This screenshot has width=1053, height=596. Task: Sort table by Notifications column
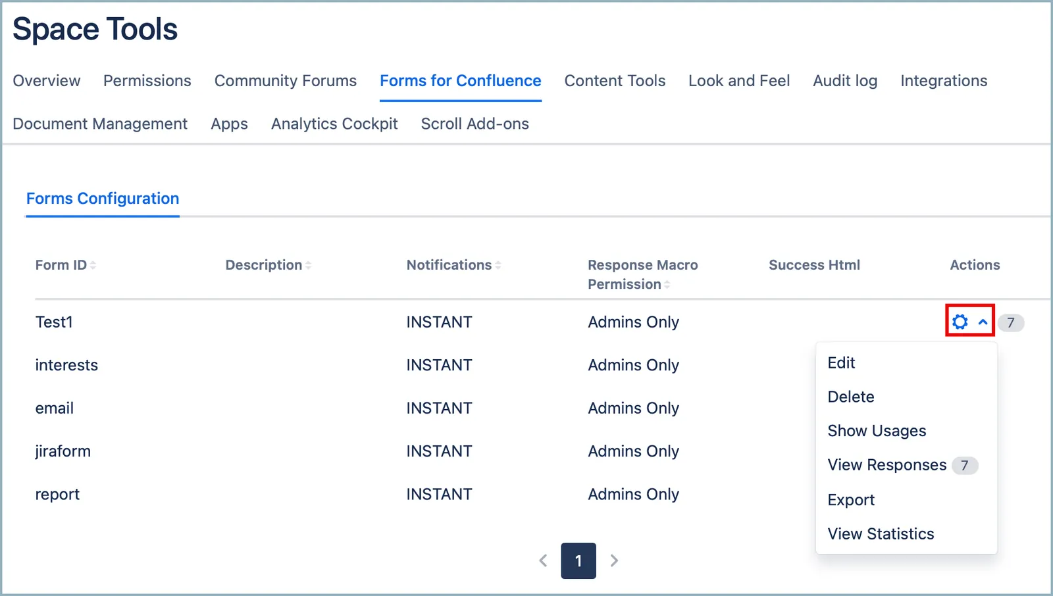[454, 265]
